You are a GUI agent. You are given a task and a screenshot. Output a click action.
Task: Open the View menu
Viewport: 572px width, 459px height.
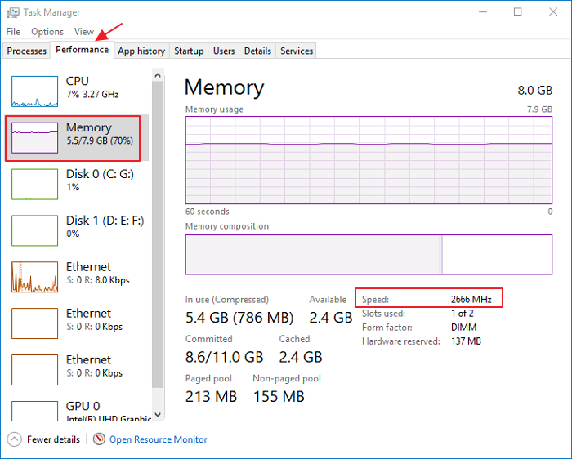point(84,32)
